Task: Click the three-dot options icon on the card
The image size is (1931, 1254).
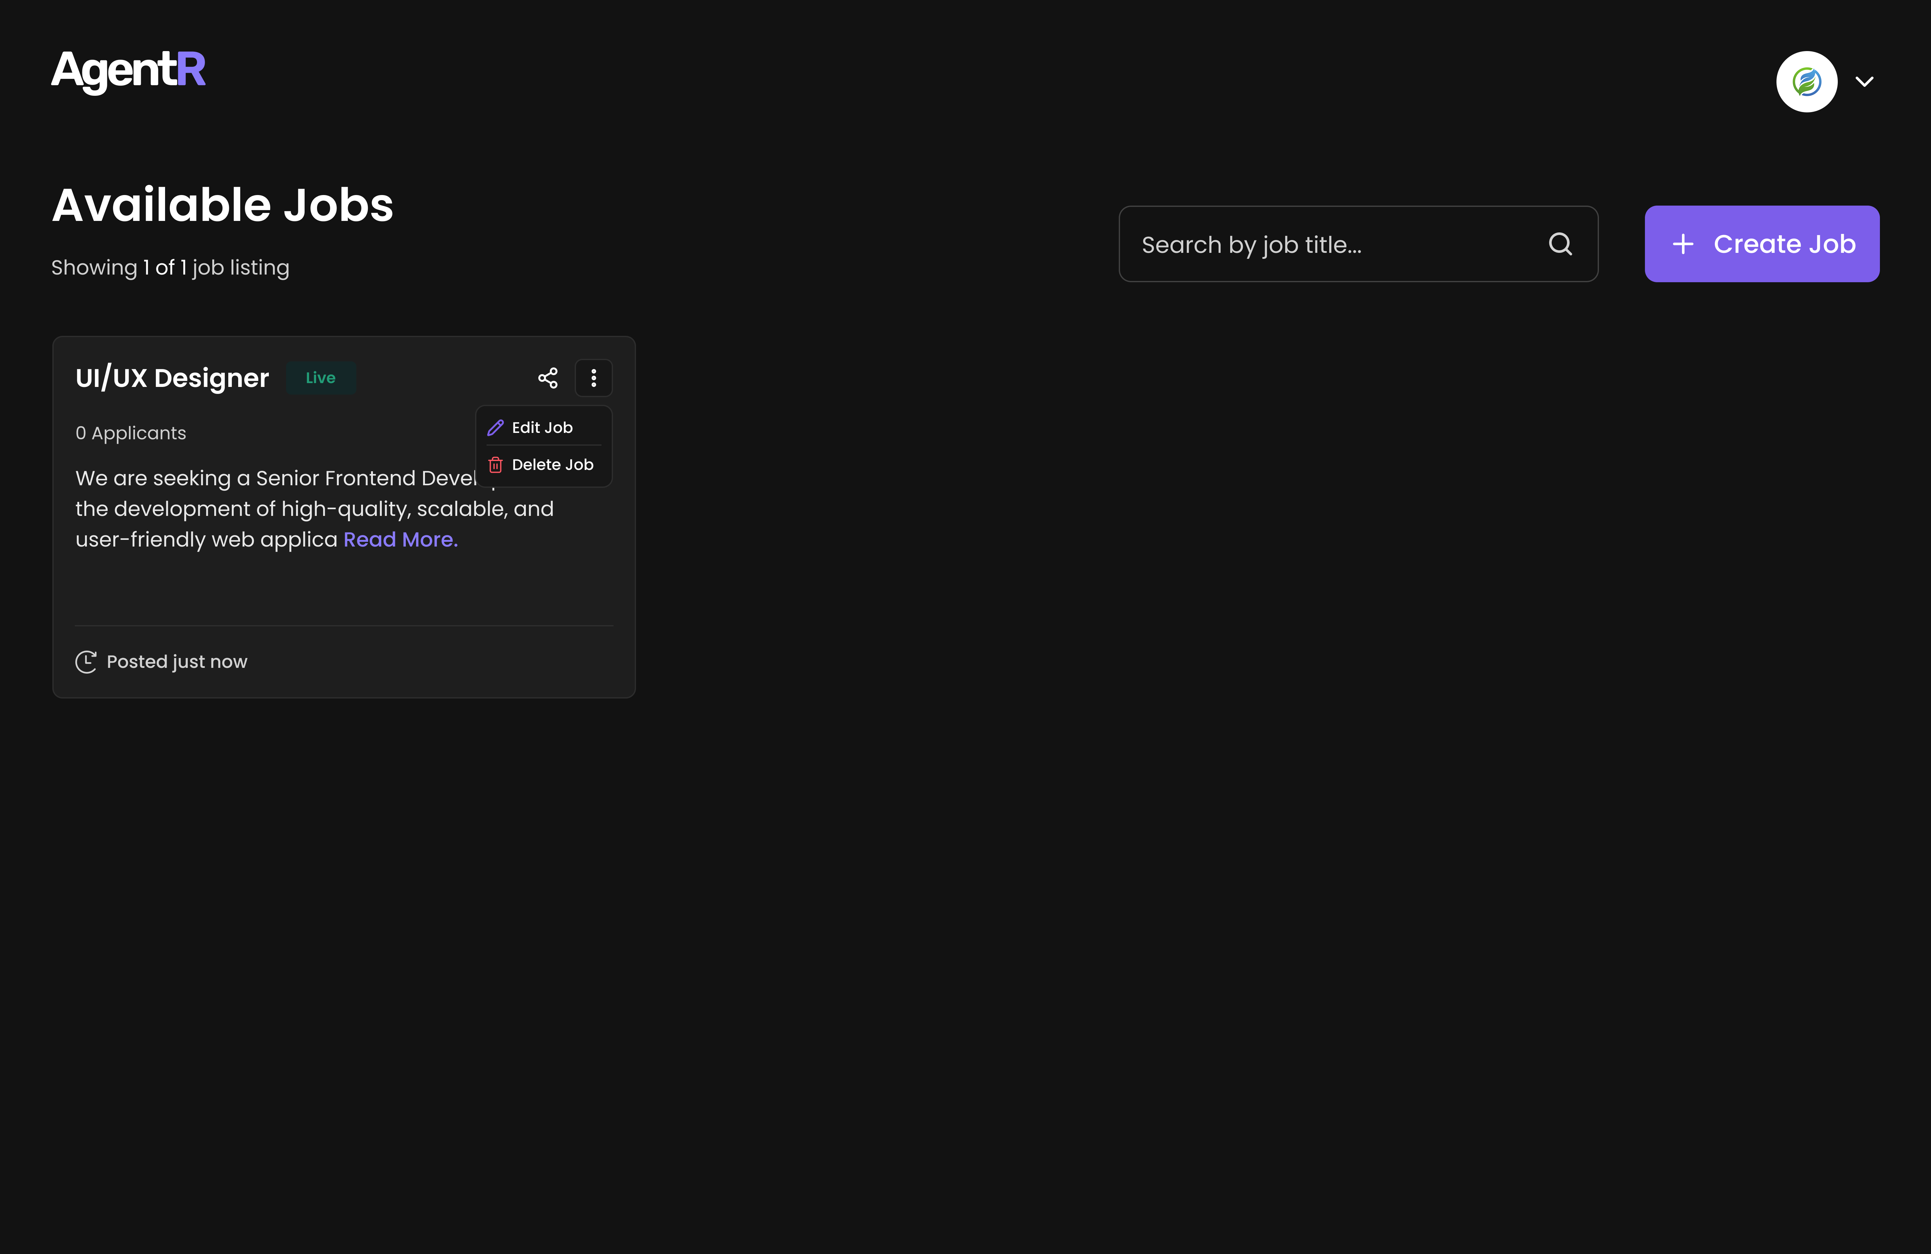Action: tap(594, 378)
